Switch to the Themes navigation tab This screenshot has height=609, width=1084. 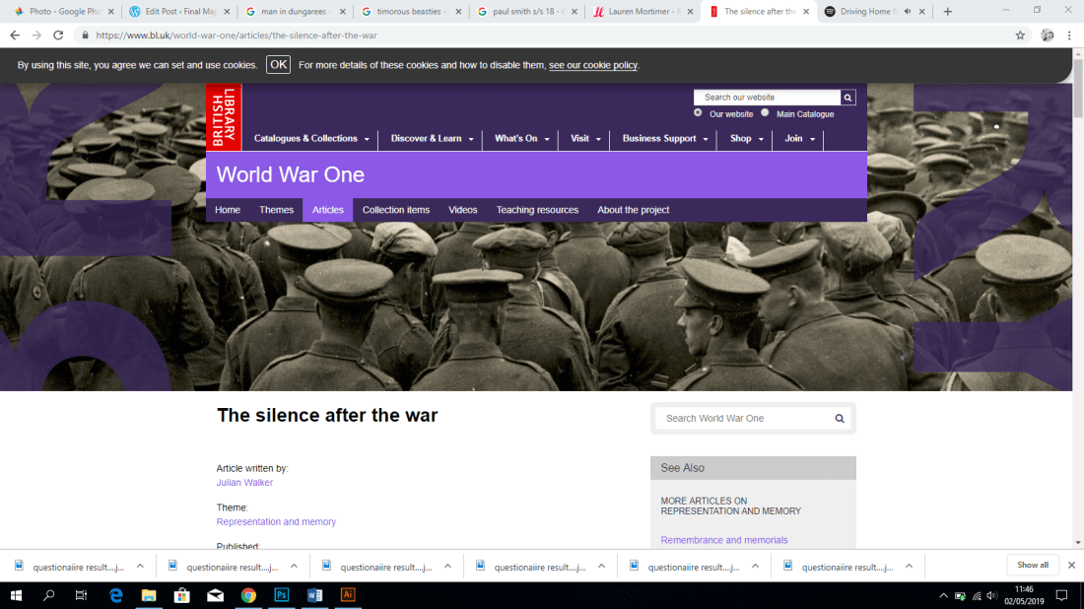click(276, 209)
